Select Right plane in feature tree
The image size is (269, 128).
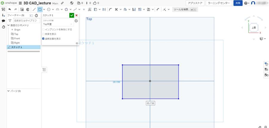[x=17, y=43]
